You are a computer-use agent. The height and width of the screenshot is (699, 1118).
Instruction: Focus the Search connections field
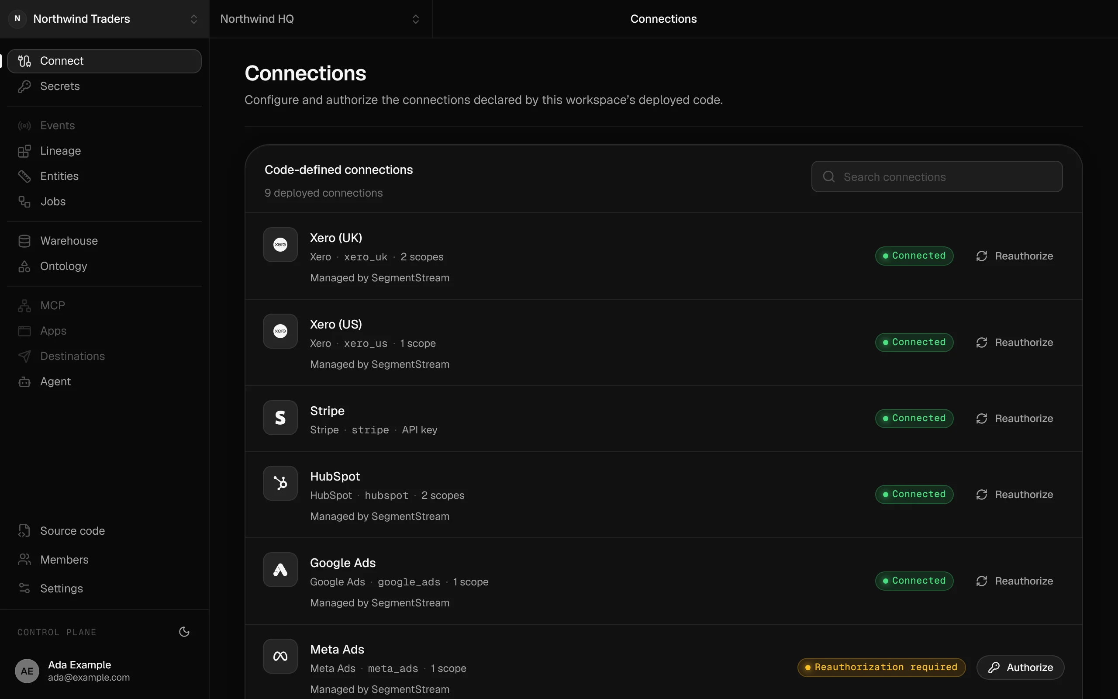[x=937, y=176]
